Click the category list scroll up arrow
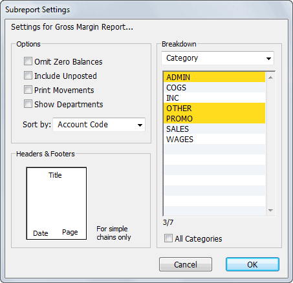293x283 pixels. (270, 78)
